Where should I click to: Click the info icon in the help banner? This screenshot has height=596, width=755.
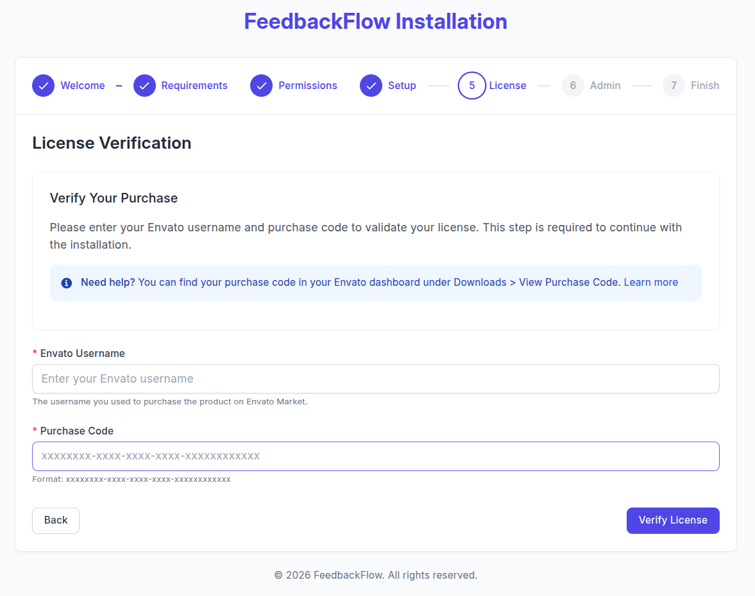66,282
